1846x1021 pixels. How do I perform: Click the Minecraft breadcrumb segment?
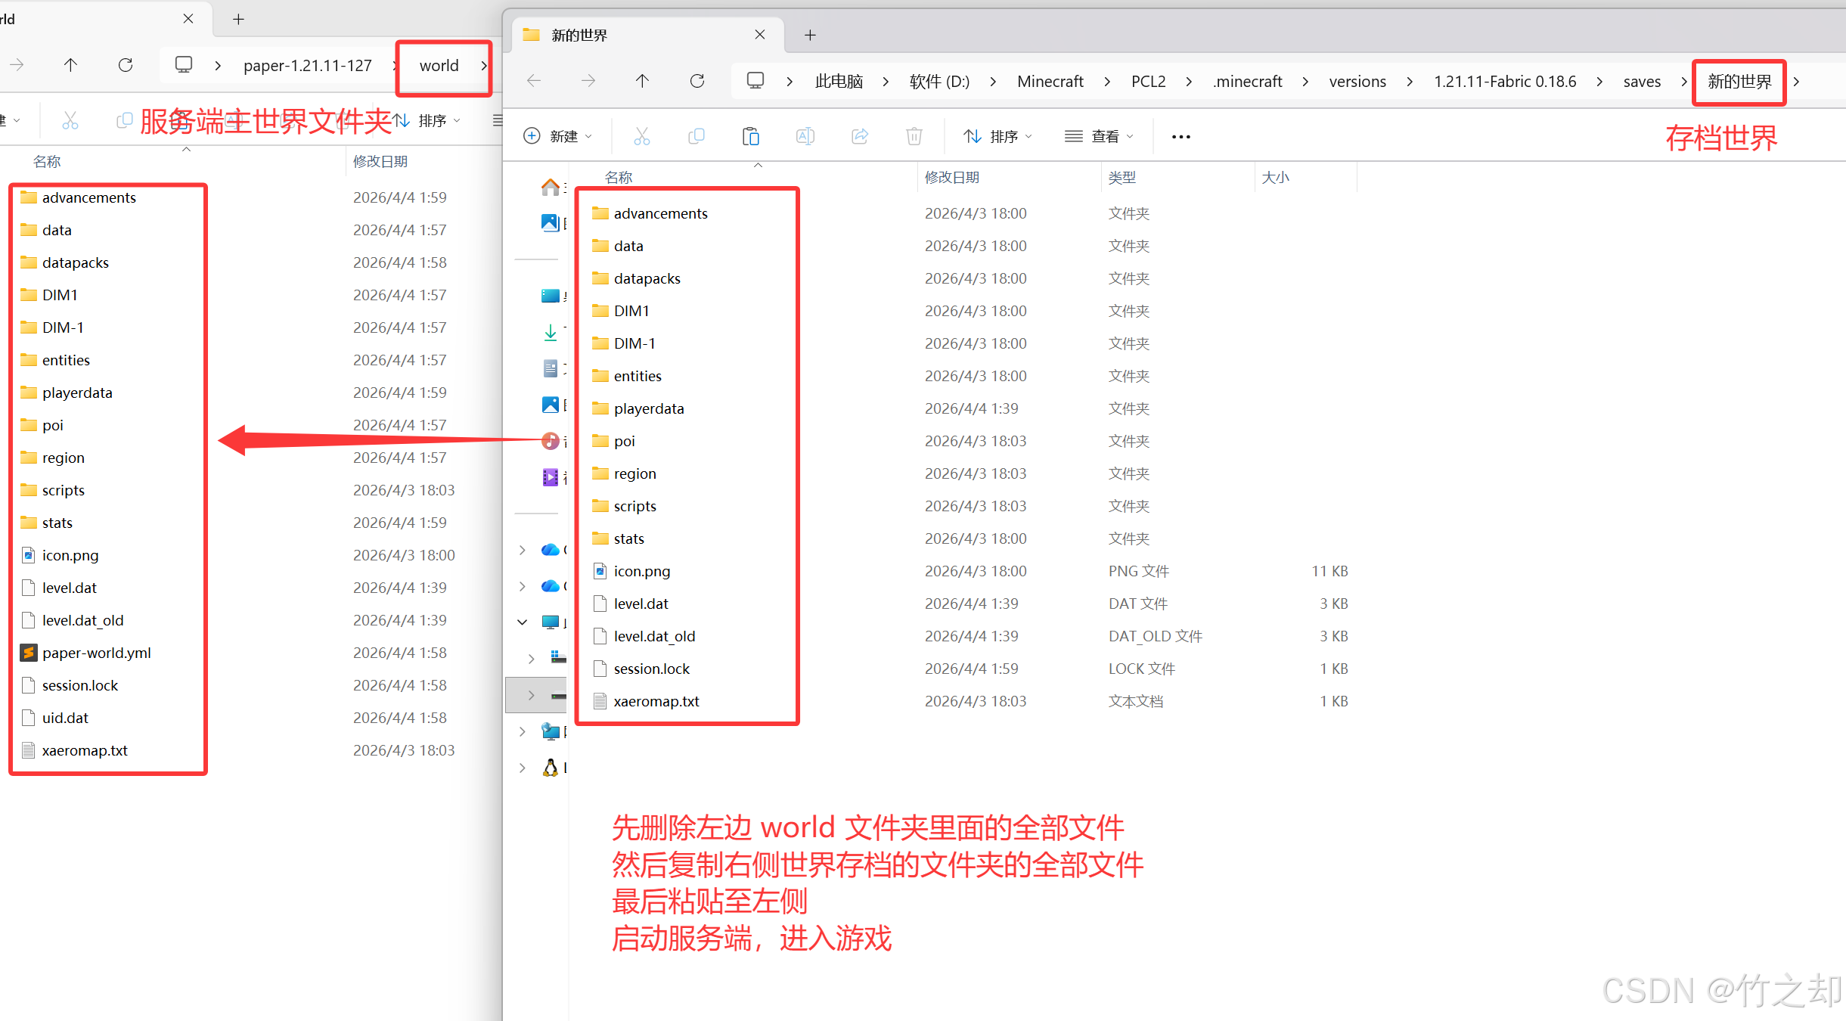[x=1050, y=81]
